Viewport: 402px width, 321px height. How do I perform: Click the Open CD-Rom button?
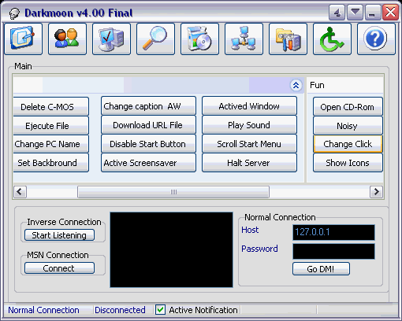(x=348, y=107)
